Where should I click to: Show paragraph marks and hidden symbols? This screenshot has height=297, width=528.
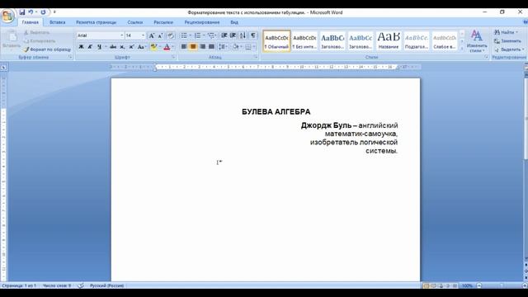tap(253, 35)
